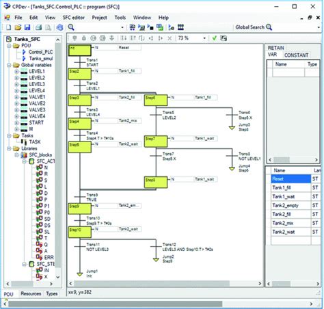
Task: Select the Step7 block in the diagram
Action: tap(156, 142)
